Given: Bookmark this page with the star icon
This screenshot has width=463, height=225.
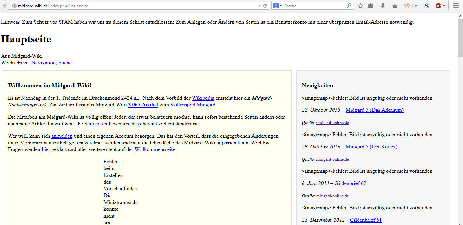Looking at the screenshot, I should tap(361, 6).
